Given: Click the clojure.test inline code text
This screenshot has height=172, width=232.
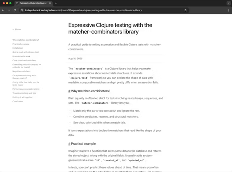Looking at the screenshot, I should pos(79,78).
